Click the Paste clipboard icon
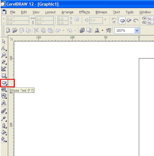 point(50,30)
